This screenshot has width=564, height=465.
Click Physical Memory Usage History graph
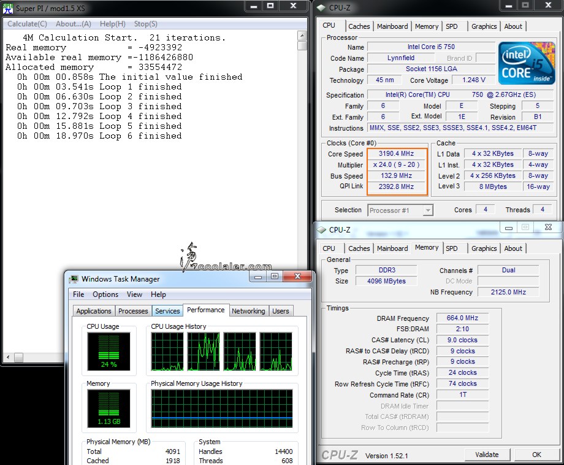pyautogui.click(x=222, y=409)
